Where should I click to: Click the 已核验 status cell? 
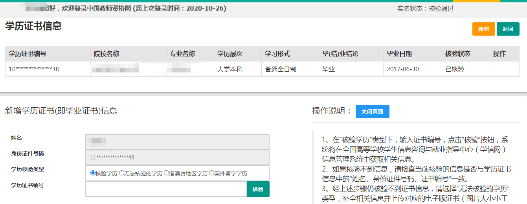[x=454, y=69]
